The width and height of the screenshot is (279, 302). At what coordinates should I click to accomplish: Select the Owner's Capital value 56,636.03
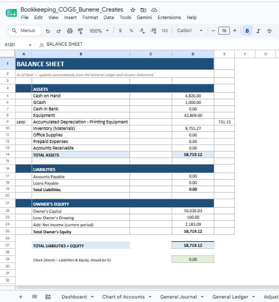pos(193,211)
